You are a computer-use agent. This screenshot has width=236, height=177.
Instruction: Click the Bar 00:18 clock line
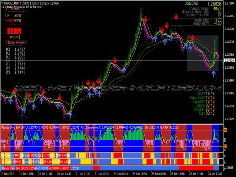coord(207,113)
